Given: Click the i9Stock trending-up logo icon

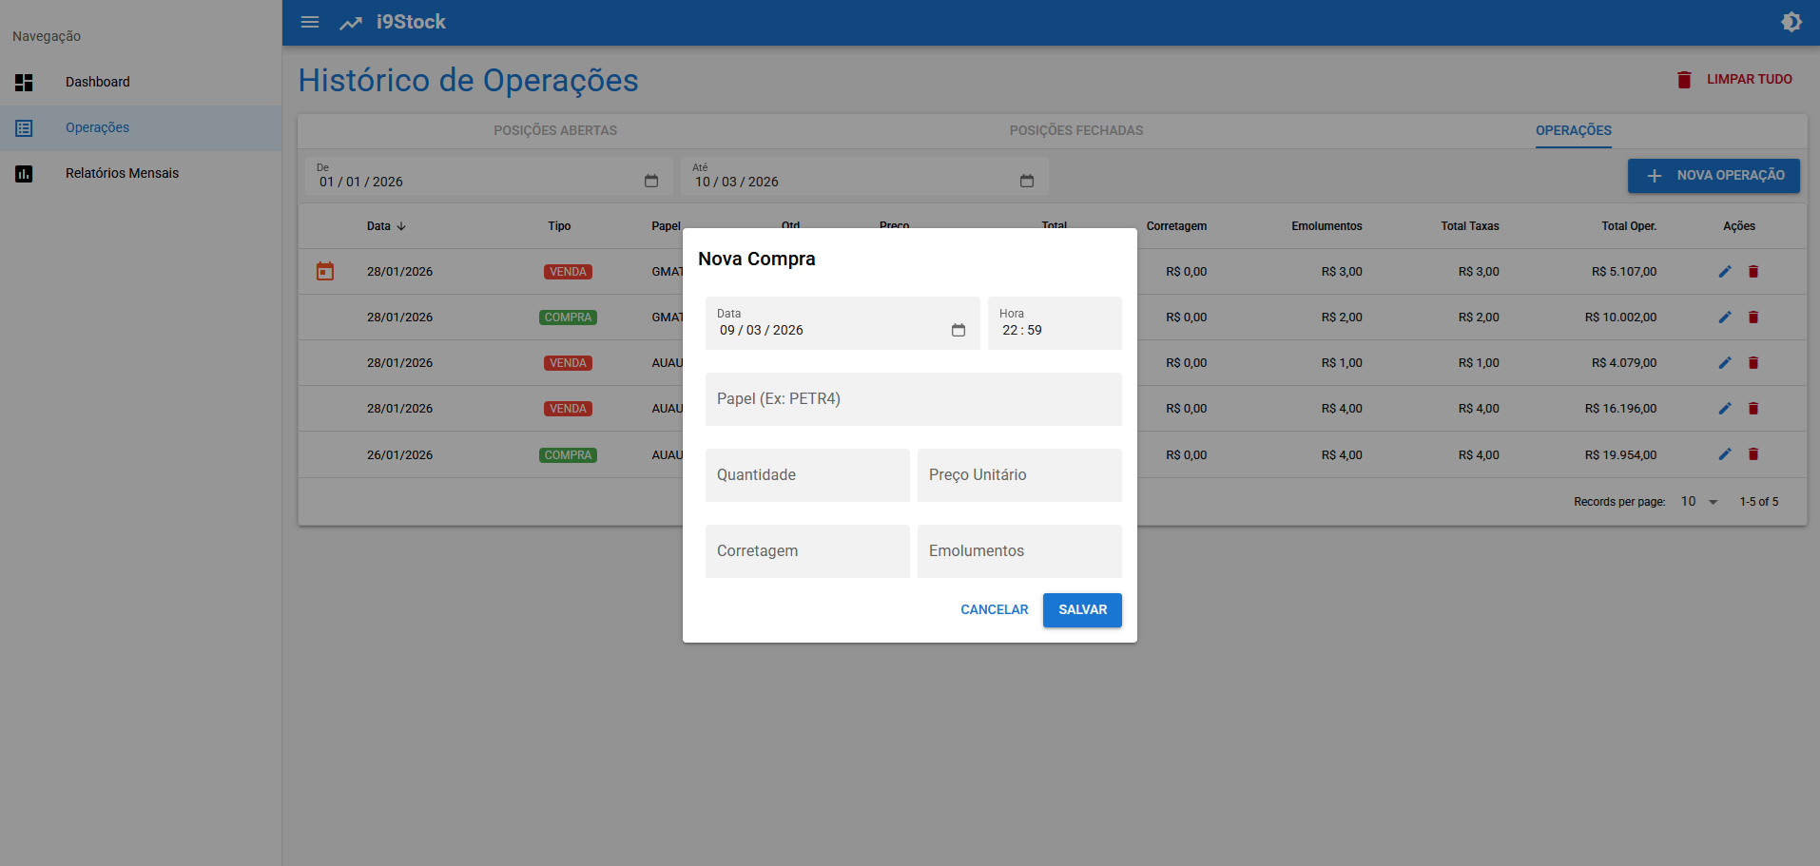Looking at the screenshot, I should (x=351, y=23).
